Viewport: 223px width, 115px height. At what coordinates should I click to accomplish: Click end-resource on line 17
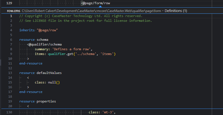click(31, 92)
